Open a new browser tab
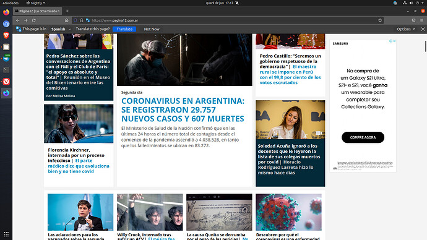This screenshot has width=427, height=240. tap(67, 11)
